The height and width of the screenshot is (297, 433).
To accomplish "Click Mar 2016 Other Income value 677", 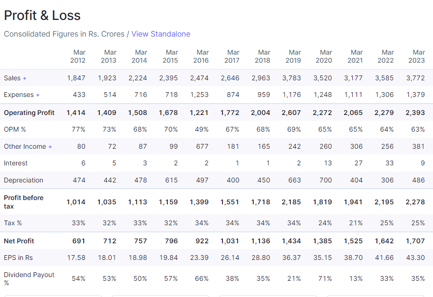I will click(x=202, y=146).
